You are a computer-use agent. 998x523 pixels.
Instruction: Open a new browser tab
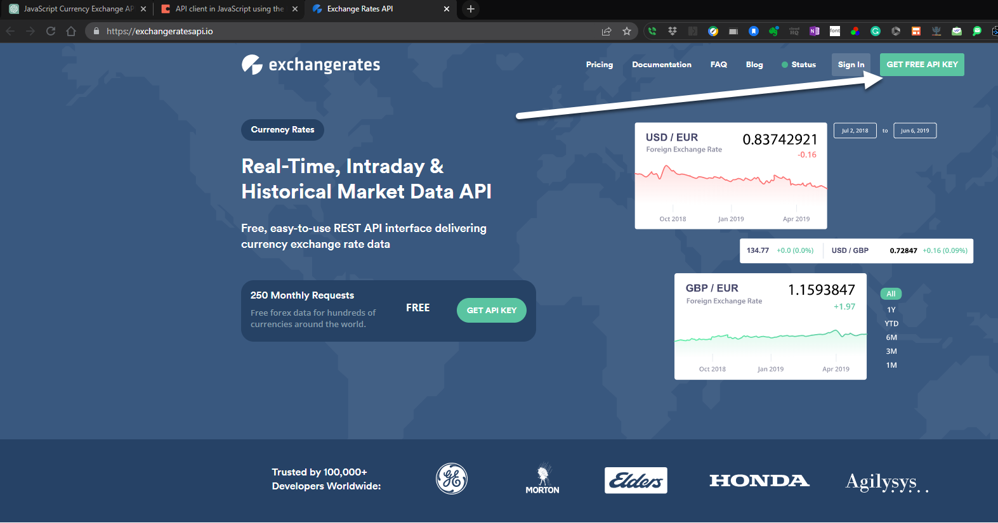tap(471, 9)
